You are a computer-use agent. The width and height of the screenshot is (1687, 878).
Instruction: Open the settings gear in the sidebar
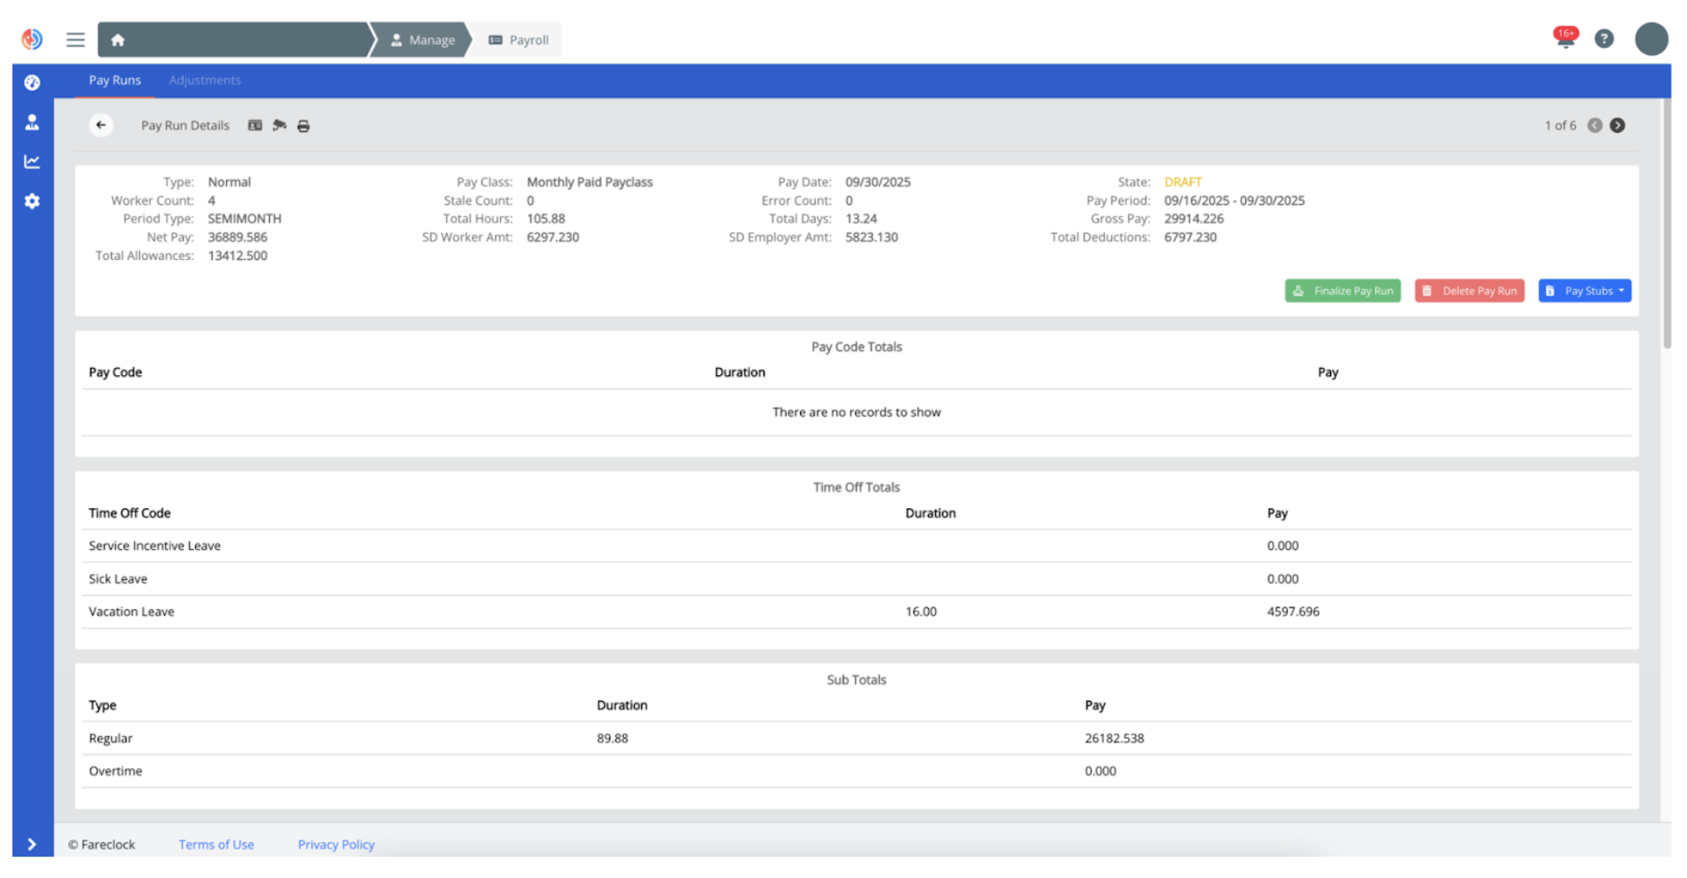point(33,201)
